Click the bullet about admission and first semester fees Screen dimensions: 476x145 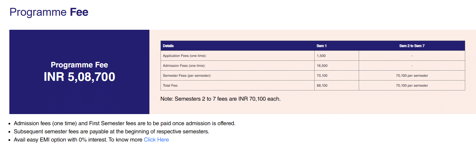[125, 123]
